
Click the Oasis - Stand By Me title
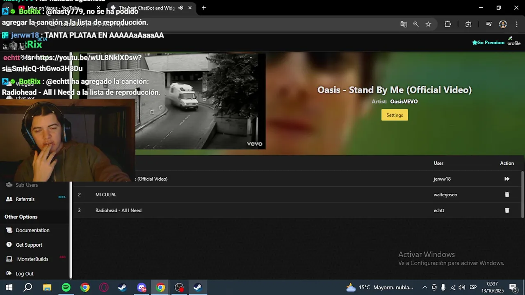coord(395,90)
